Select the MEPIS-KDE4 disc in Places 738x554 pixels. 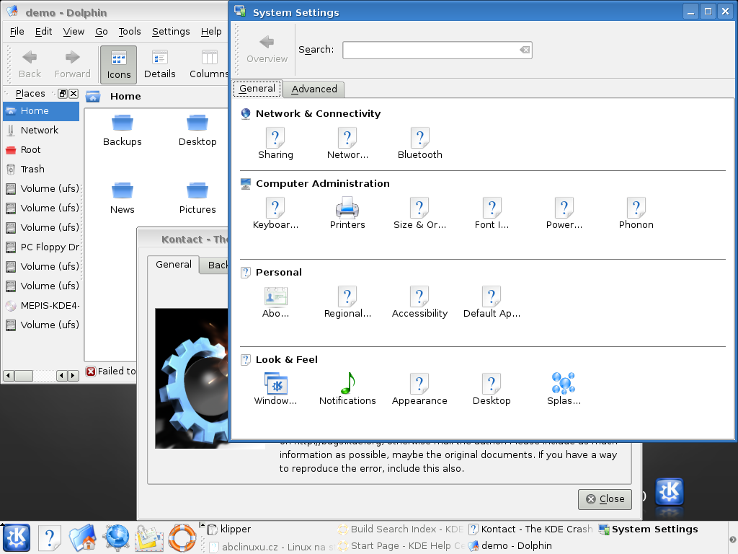(41, 305)
